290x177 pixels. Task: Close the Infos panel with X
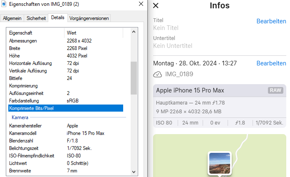coord(156,6)
